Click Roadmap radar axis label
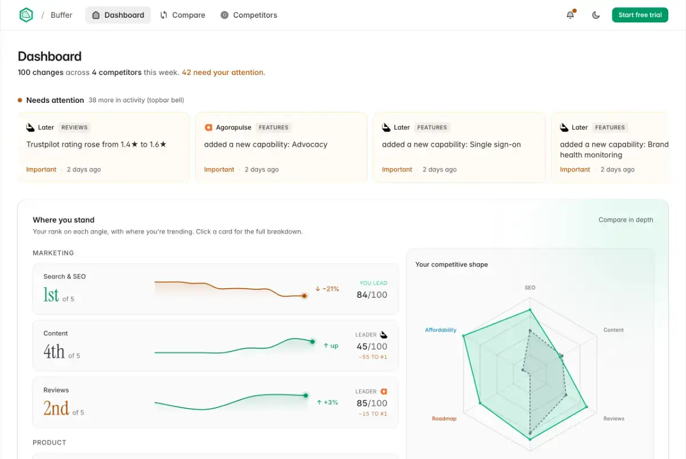This screenshot has width=686, height=459. [444, 418]
